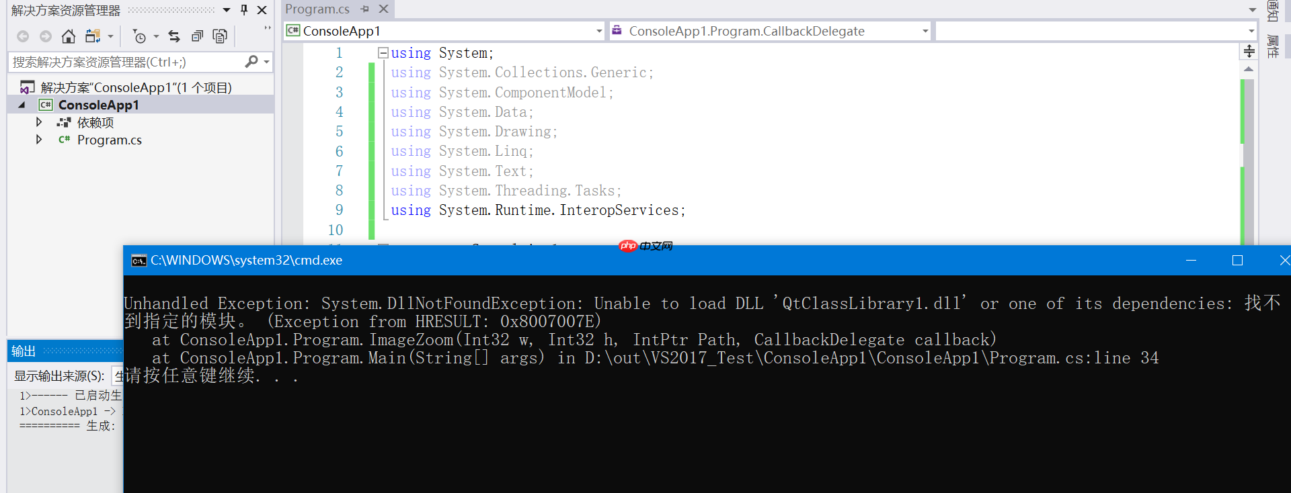Open the editor tab list overflow arrow

(x=1252, y=10)
